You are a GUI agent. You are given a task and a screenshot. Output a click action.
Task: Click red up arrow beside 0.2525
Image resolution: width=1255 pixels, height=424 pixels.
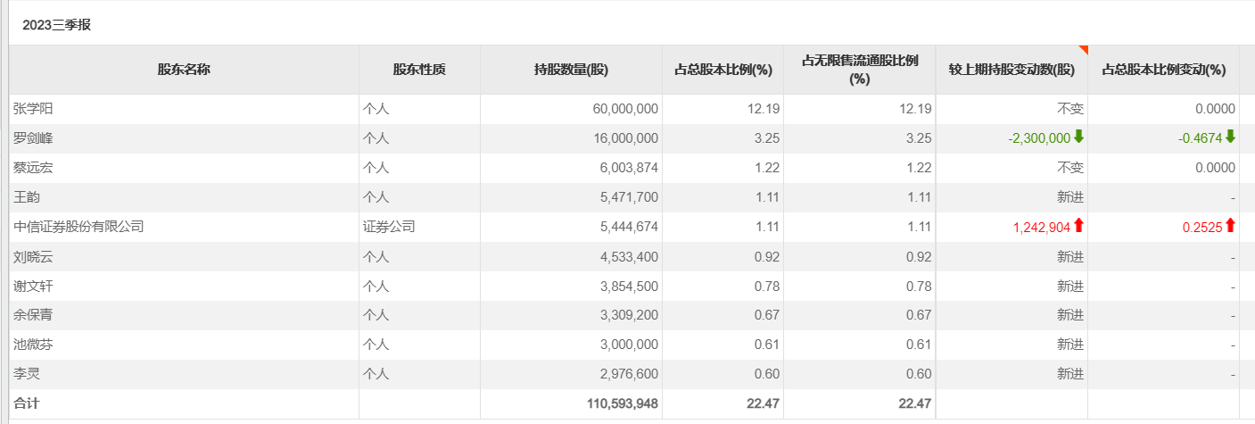(1230, 226)
